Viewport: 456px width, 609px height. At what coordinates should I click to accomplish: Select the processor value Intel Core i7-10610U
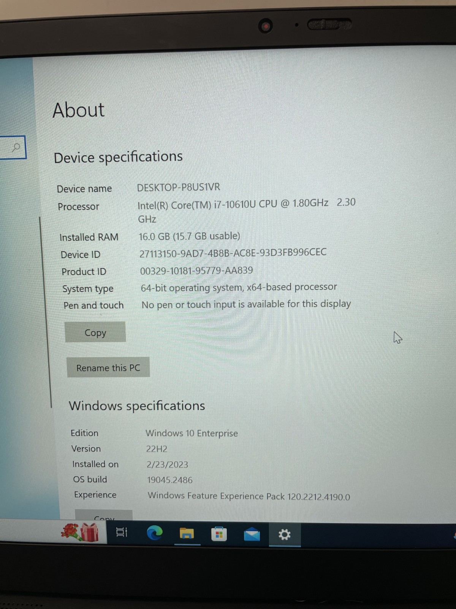click(x=246, y=210)
